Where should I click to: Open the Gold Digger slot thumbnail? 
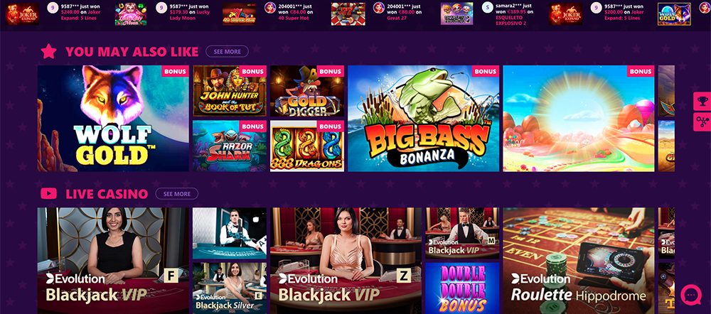(307, 91)
